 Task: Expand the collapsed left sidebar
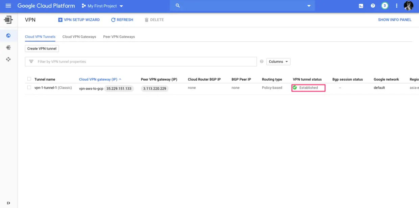tap(8, 203)
